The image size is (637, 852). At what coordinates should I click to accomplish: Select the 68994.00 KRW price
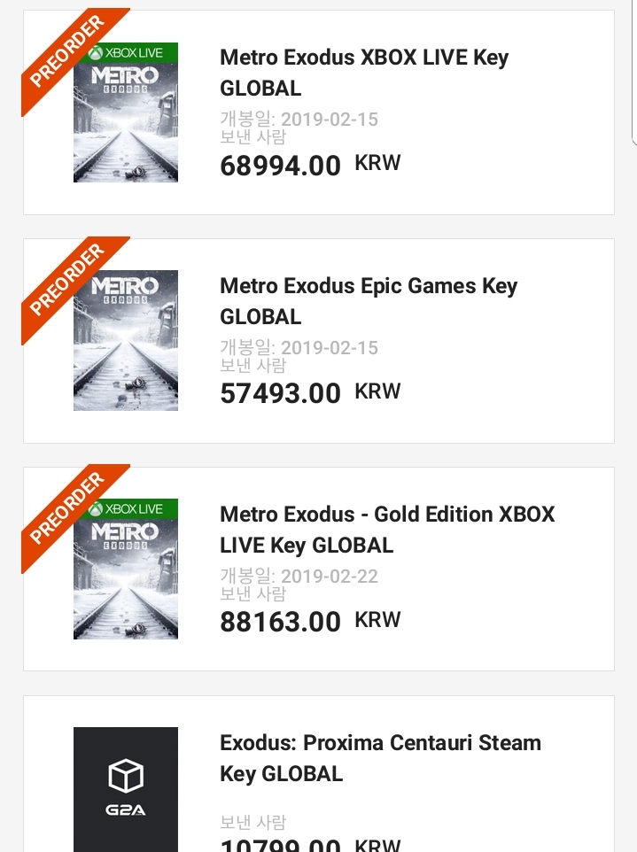pyautogui.click(x=310, y=165)
